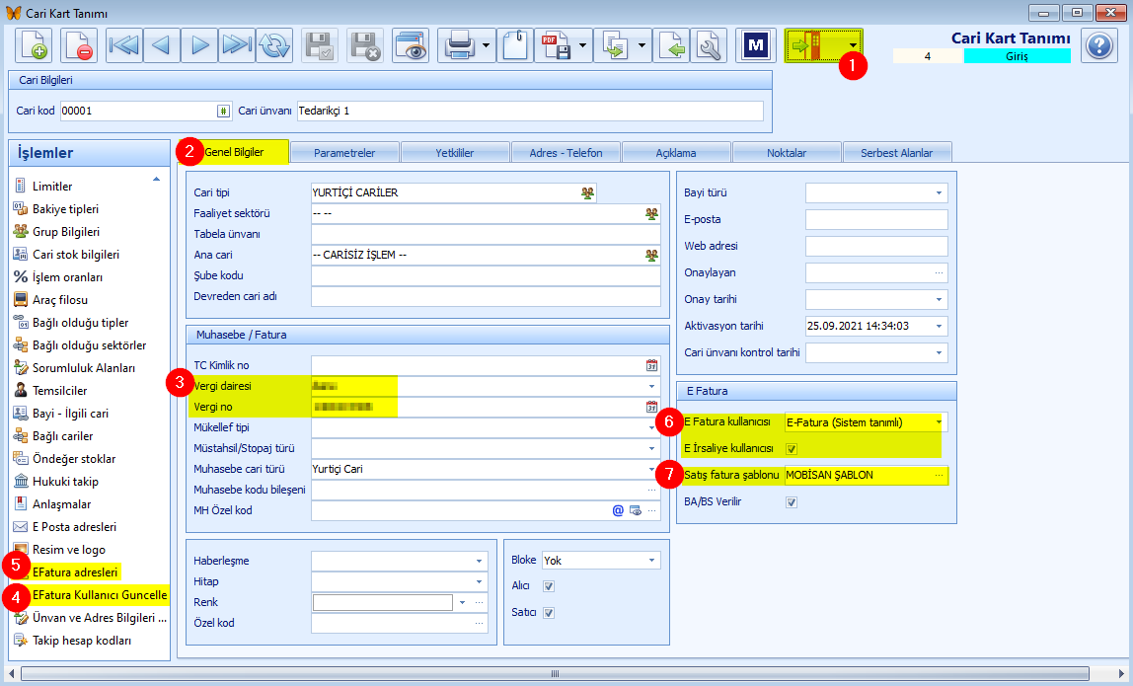Open the Bayi türü dropdown

tap(939, 193)
